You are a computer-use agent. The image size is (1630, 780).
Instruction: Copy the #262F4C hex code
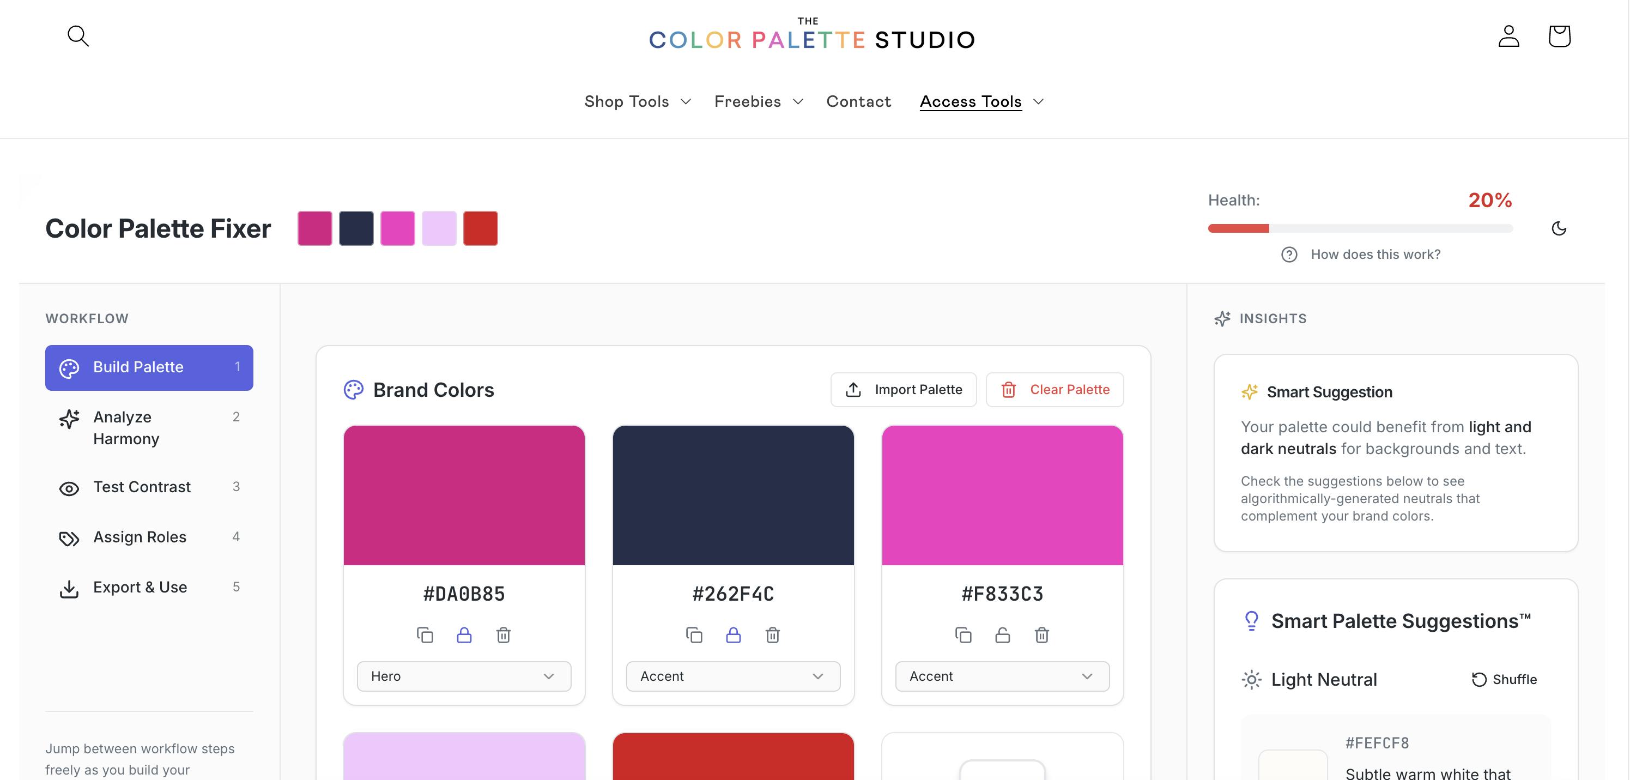coord(694,635)
